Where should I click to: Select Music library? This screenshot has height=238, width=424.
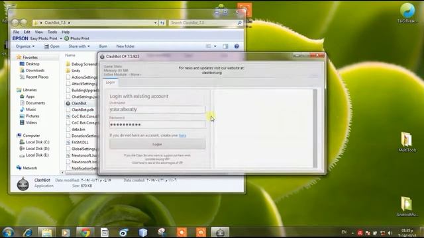pos(31,109)
